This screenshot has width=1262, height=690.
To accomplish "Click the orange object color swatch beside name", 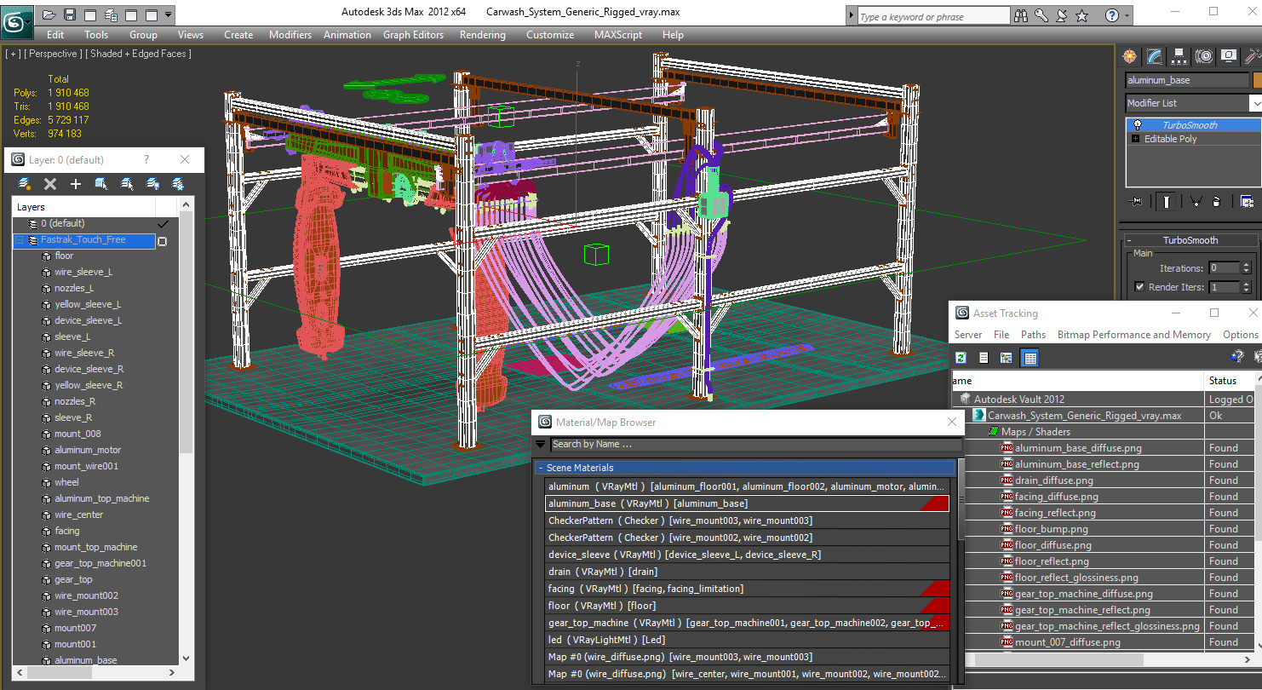I will (x=1257, y=80).
